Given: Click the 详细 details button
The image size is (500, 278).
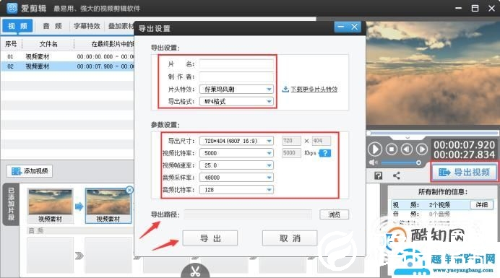Looking at the screenshot, I should pyautogui.click(x=482, y=204).
